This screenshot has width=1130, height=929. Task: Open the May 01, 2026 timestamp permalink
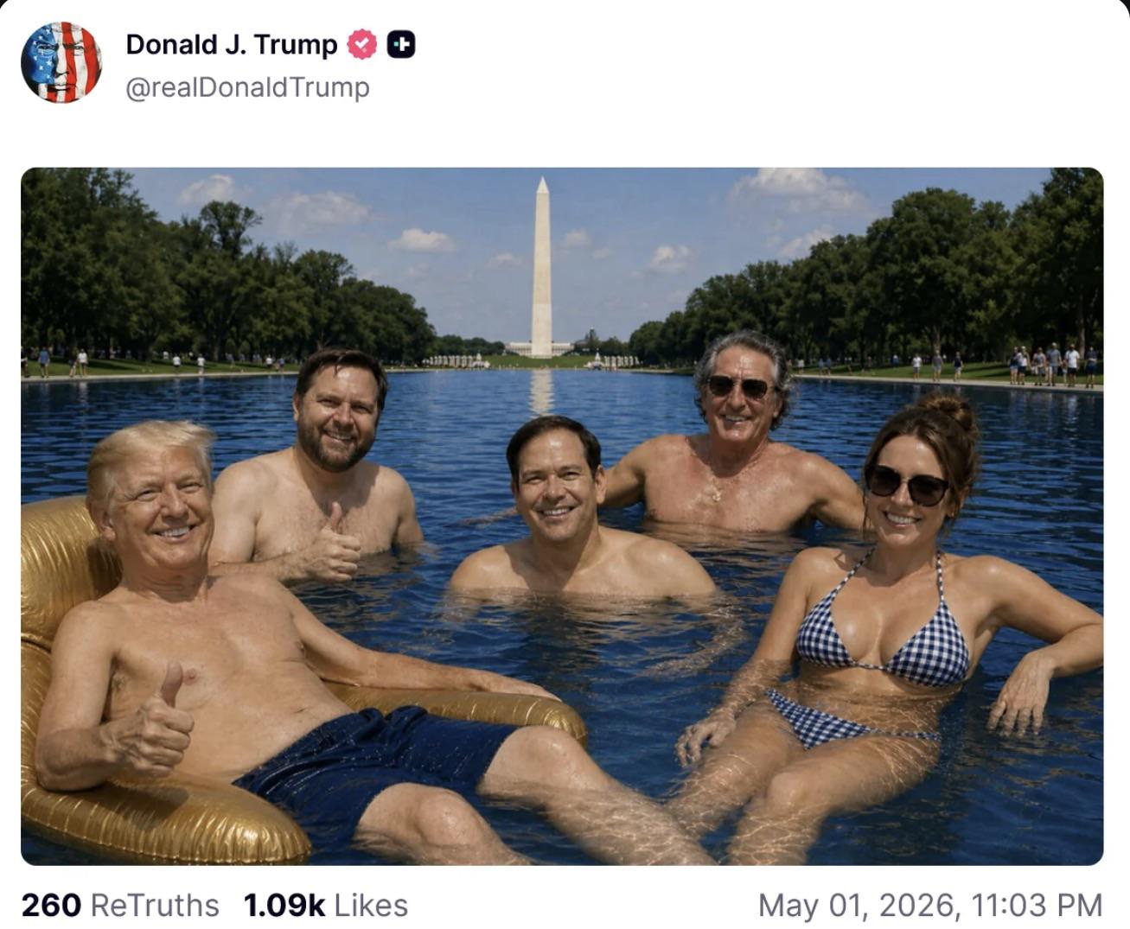(930, 905)
